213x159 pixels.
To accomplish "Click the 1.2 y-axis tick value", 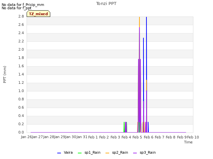I will pyautogui.click(x=21, y=82).
